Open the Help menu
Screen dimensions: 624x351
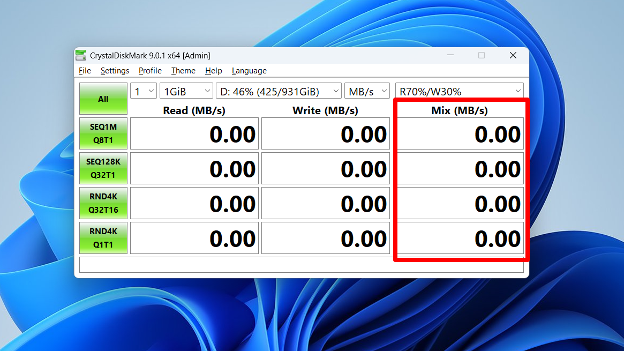(x=213, y=71)
